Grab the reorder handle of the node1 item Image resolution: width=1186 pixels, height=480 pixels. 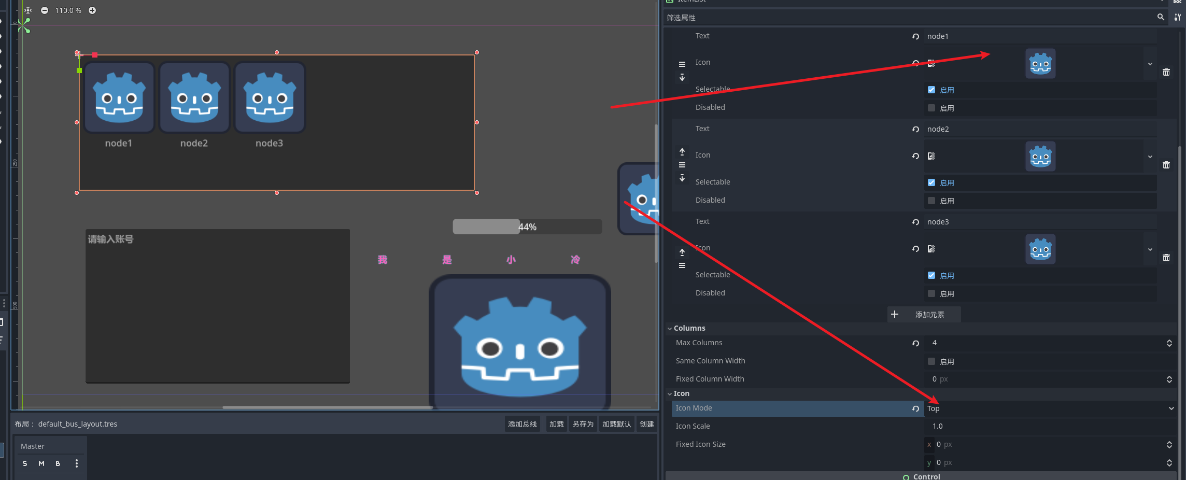click(682, 64)
